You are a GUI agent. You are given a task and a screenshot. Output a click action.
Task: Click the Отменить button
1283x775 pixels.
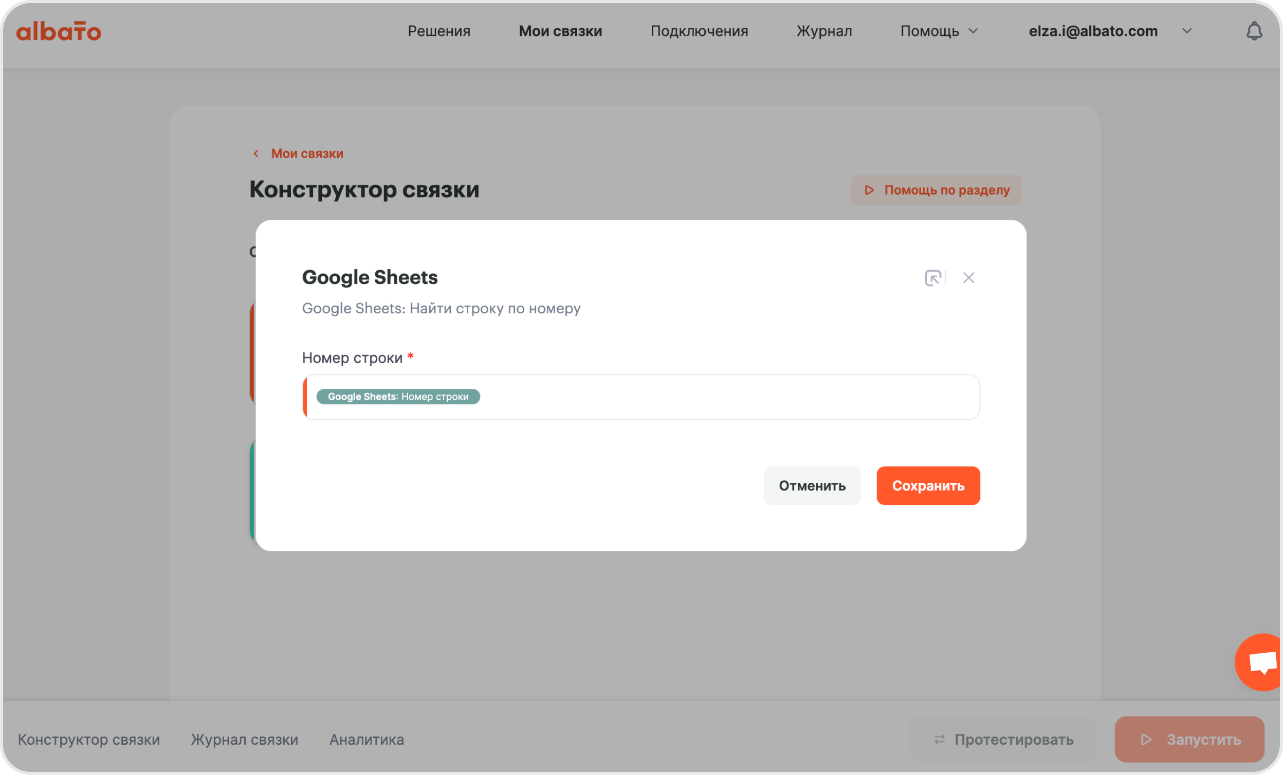[x=812, y=486]
